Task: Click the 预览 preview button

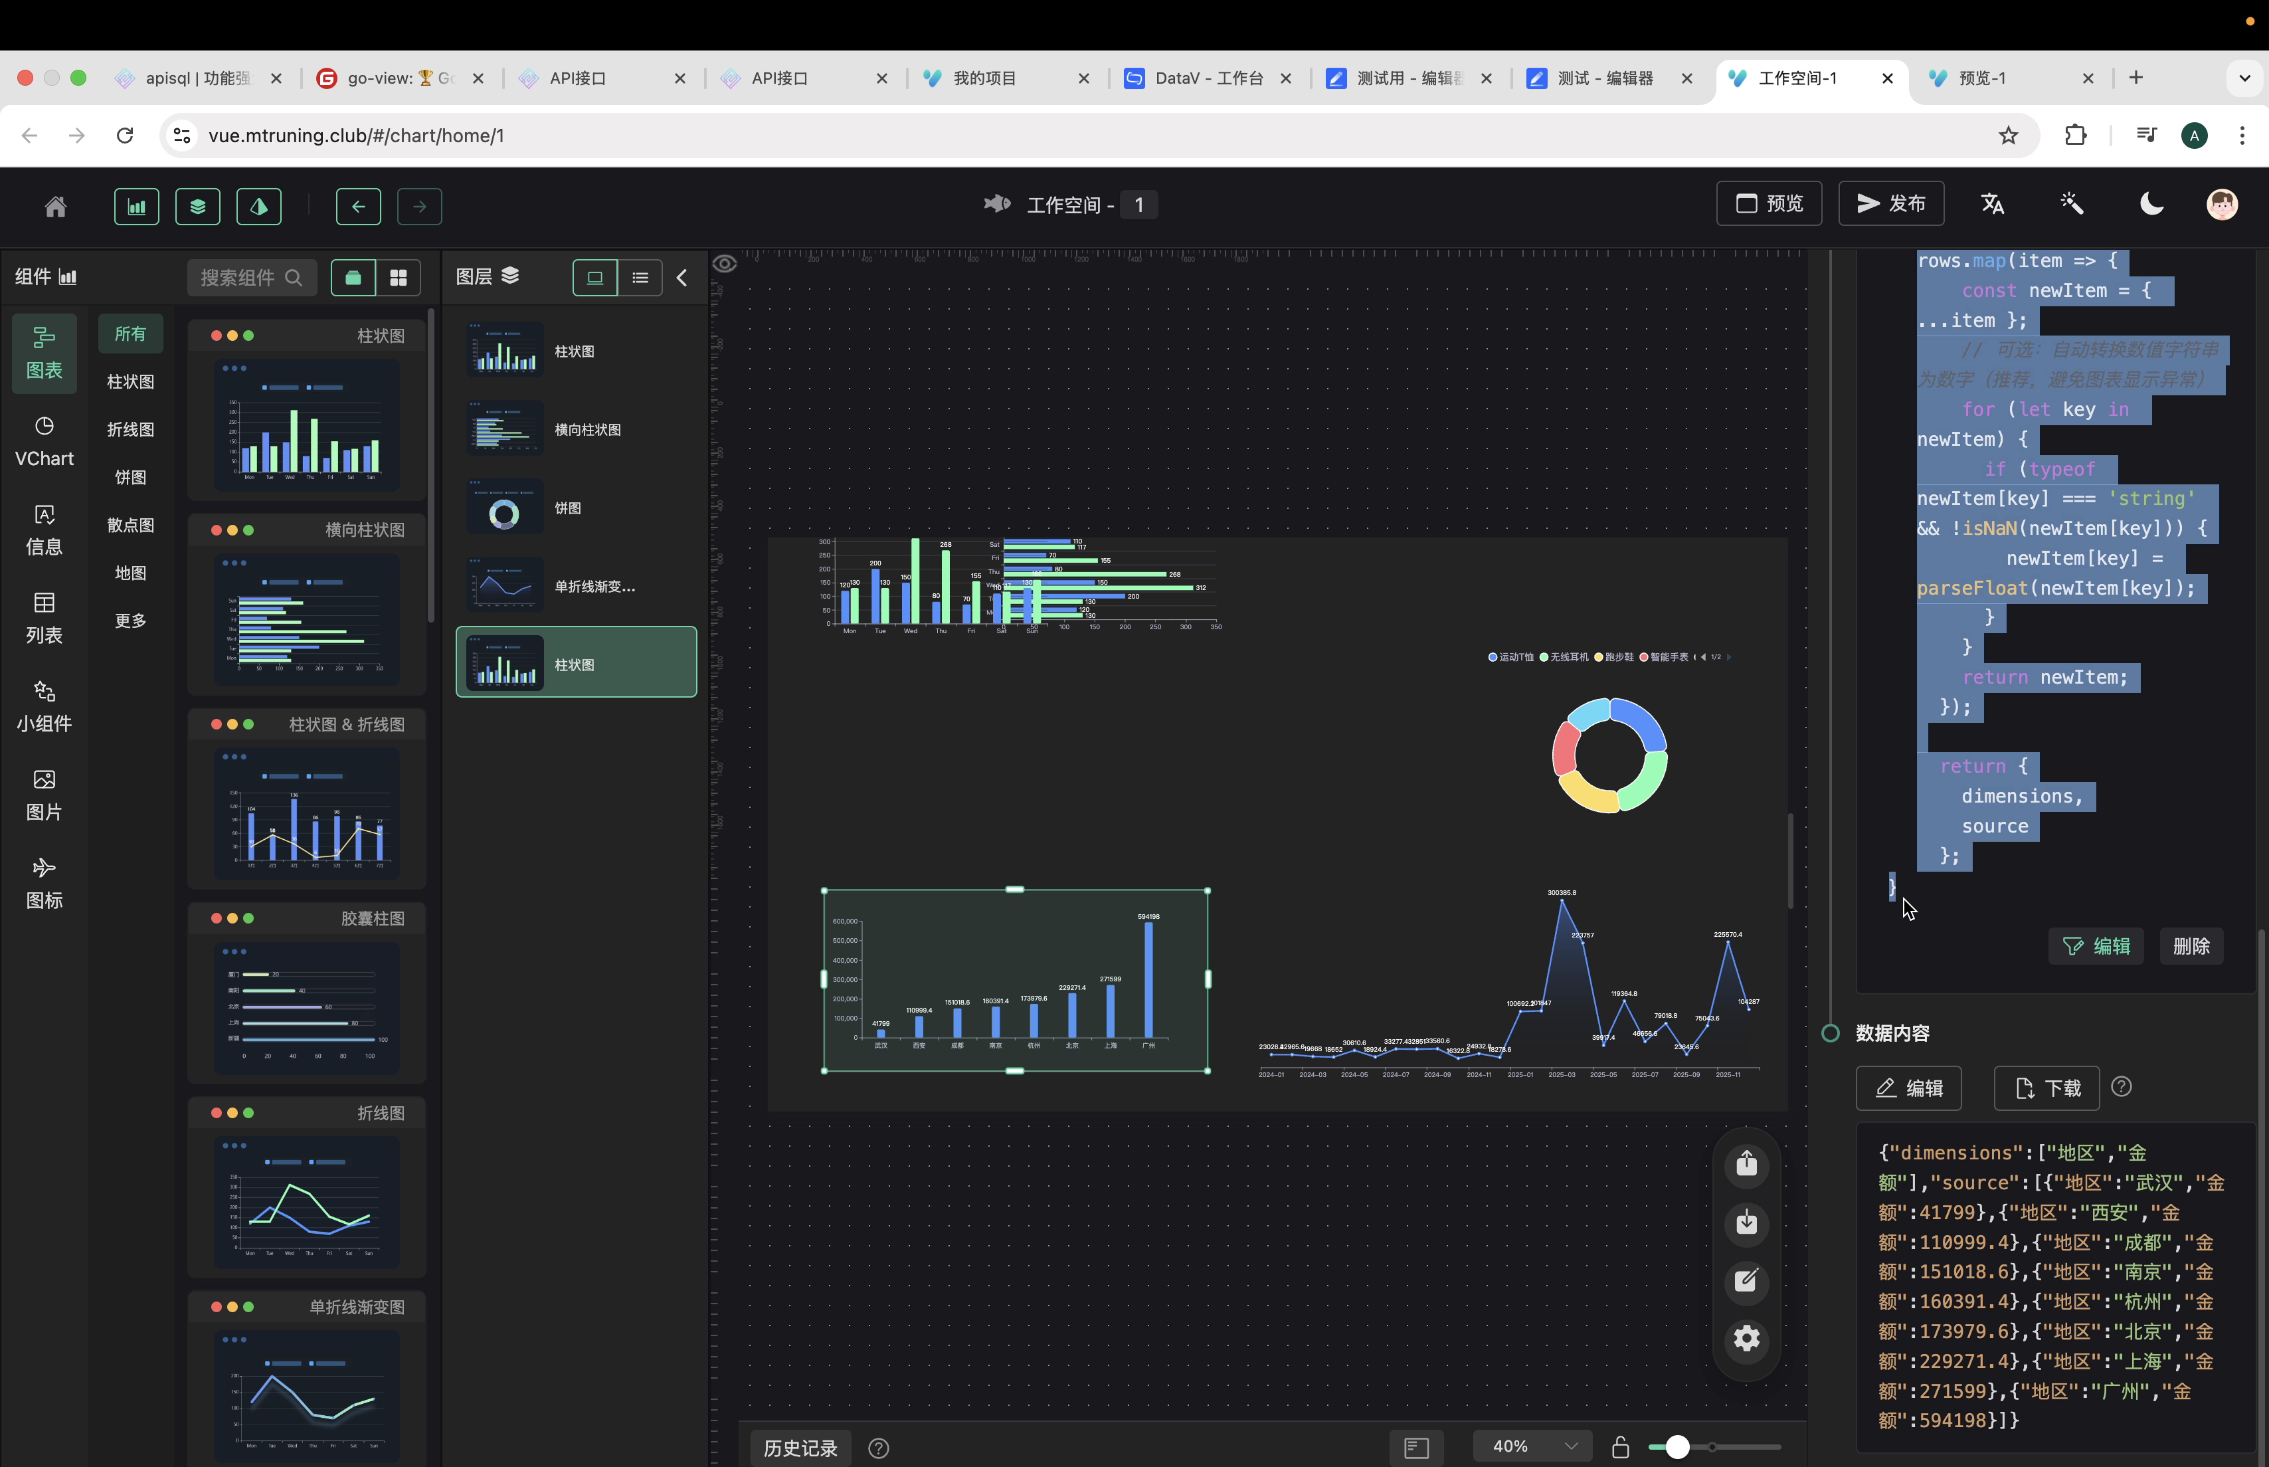Action: pyautogui.click(x=1769, y=204)
